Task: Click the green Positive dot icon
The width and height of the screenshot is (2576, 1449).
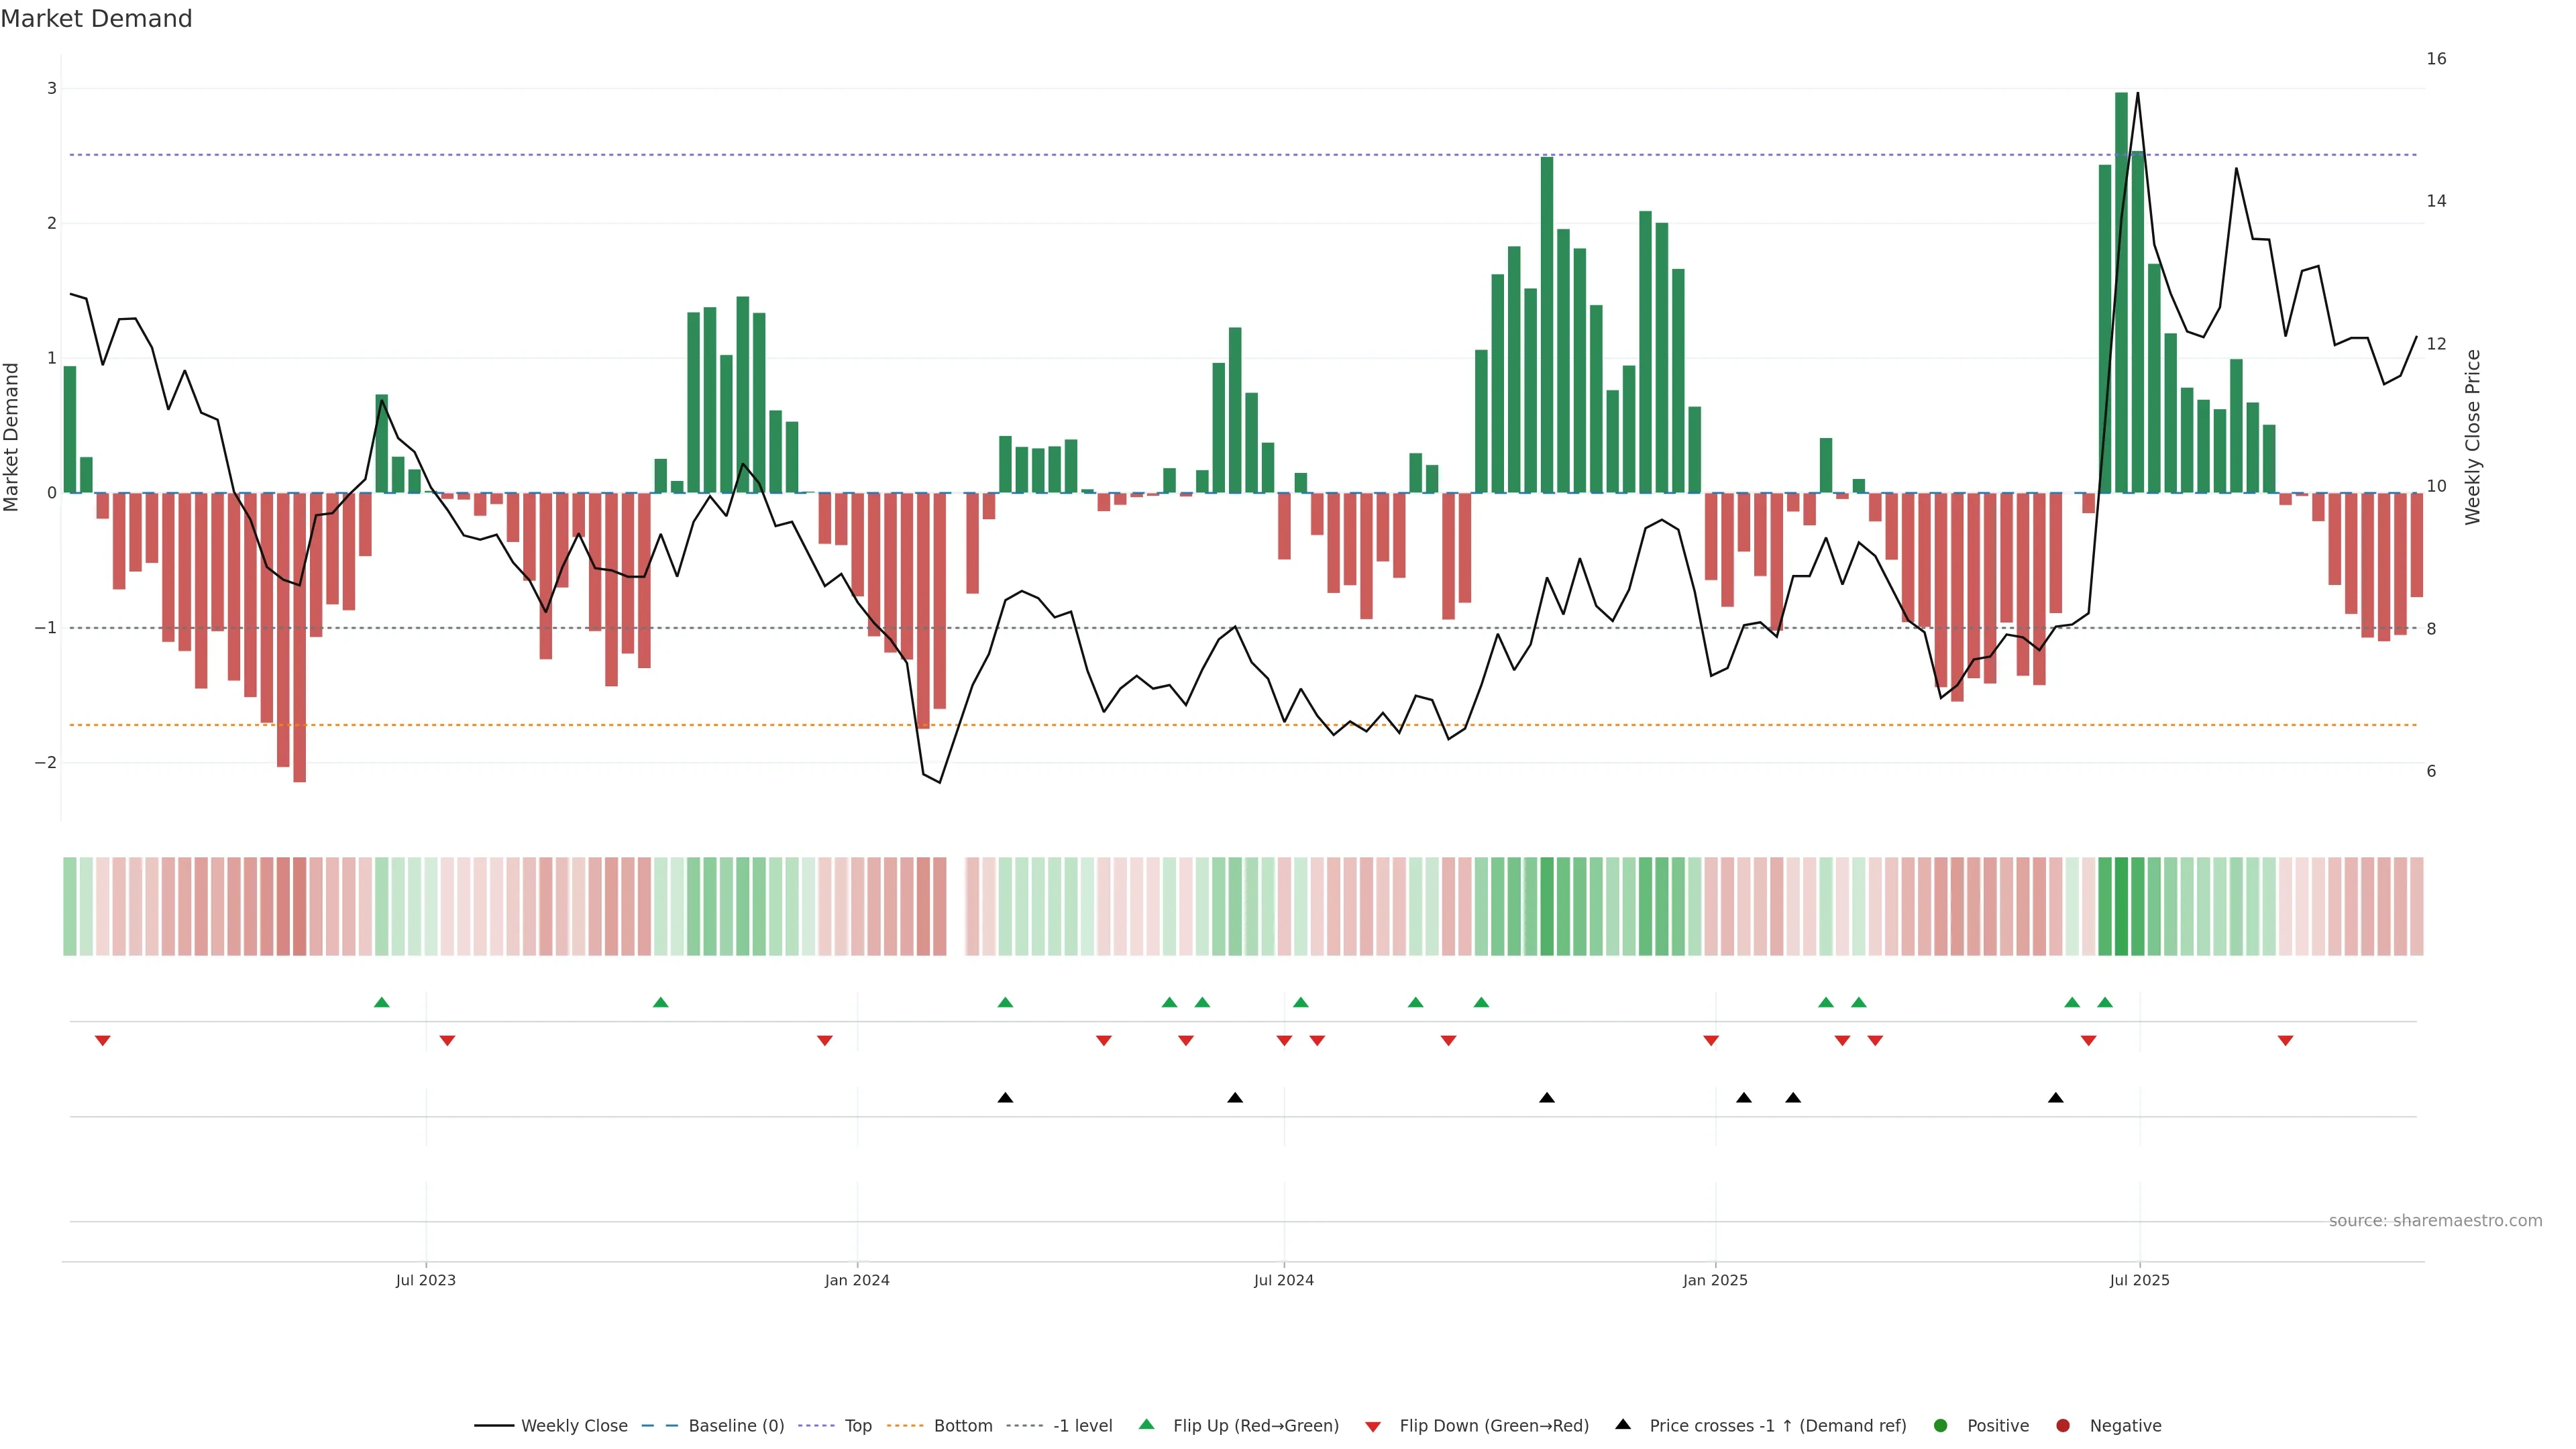Action: tap(1941, 1426)
